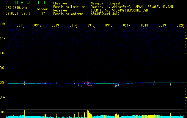Click the Ogata-vill. Akita-Pref. JAPAN location text
Viewport: 187px width, 118px height.
coord(133,7)
